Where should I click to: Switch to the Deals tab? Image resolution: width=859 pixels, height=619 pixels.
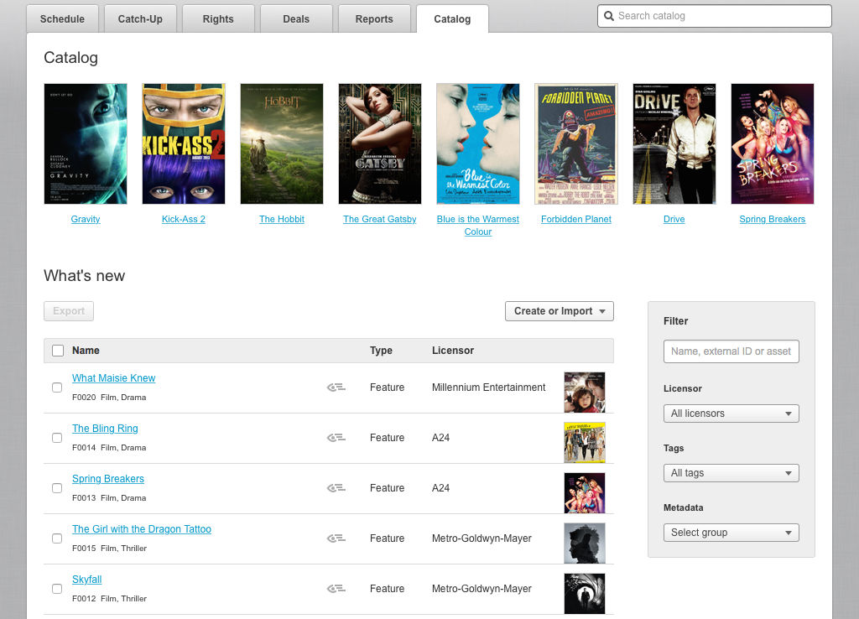296,19
